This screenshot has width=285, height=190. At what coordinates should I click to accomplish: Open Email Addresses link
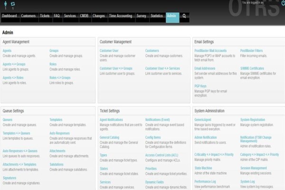tap(205, 68)
